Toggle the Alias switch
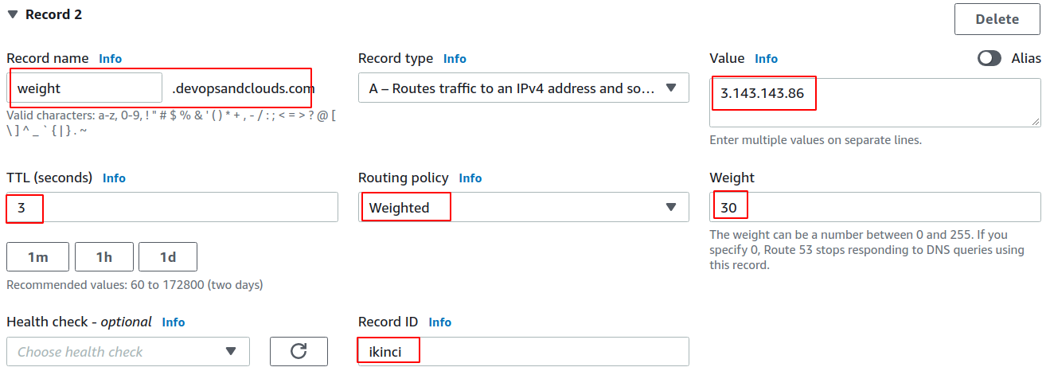1050x371 pixels. (x=989, y=58)
